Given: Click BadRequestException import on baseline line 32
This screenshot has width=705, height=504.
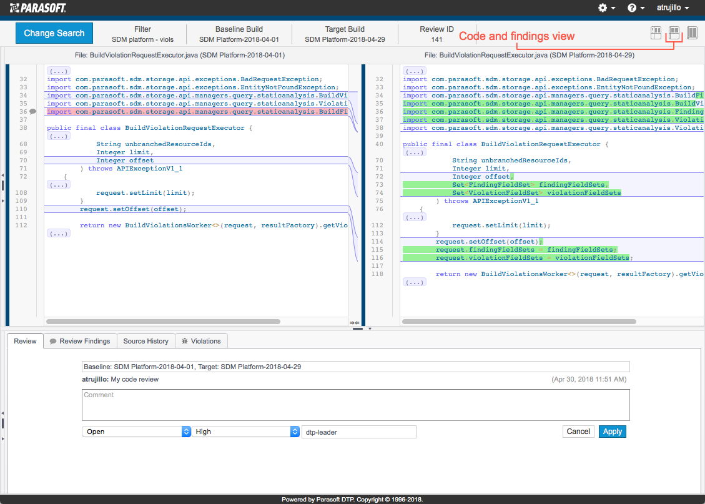Looking at the screenshot, I should [x=184, y=79].
